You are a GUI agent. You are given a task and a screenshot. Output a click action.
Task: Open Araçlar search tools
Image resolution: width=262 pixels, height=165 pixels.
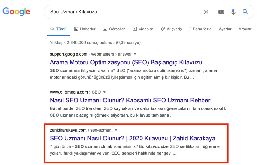click(x=245, y=29)
